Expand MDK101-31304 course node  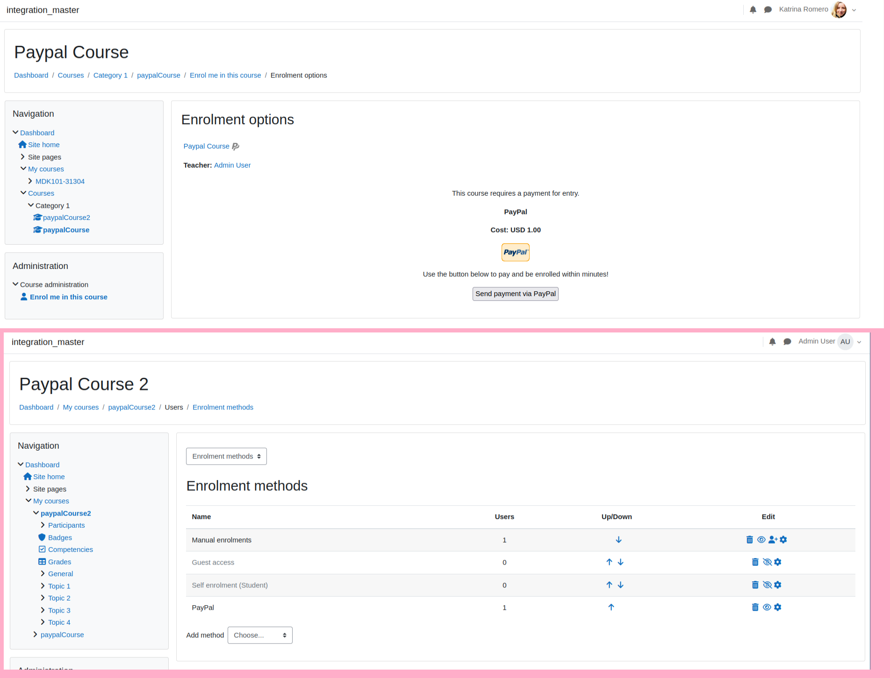click(x=30, y=181)
